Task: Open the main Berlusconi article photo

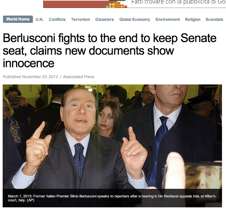Action: [x=112, y=136]
